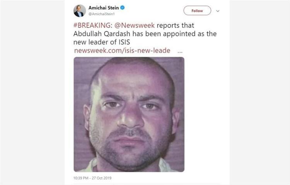Visit the @AmichaiStein1 handle
This screenshot has width=290, height=185.
pyautogui.click(x=102, y=14)
